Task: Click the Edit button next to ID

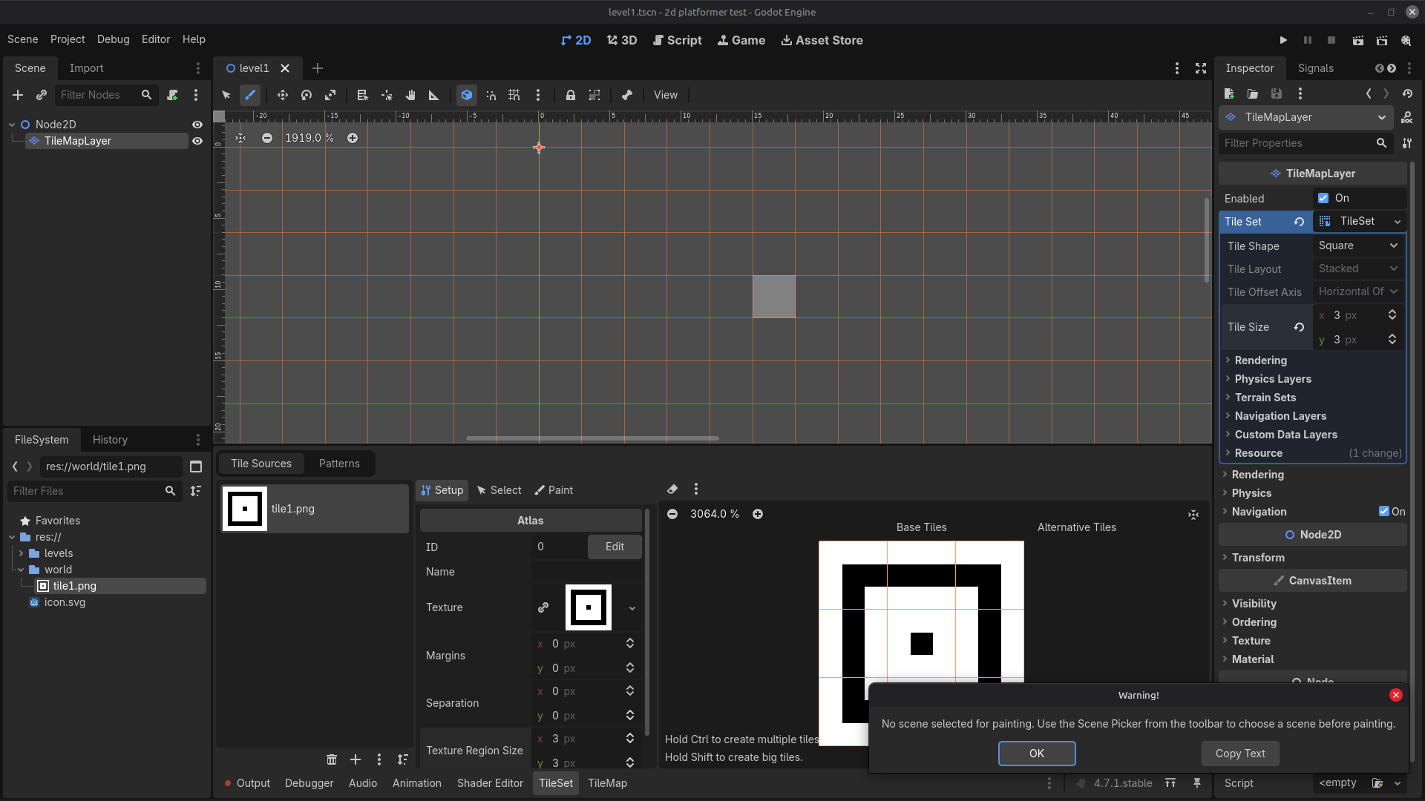Action: (615, 547)
